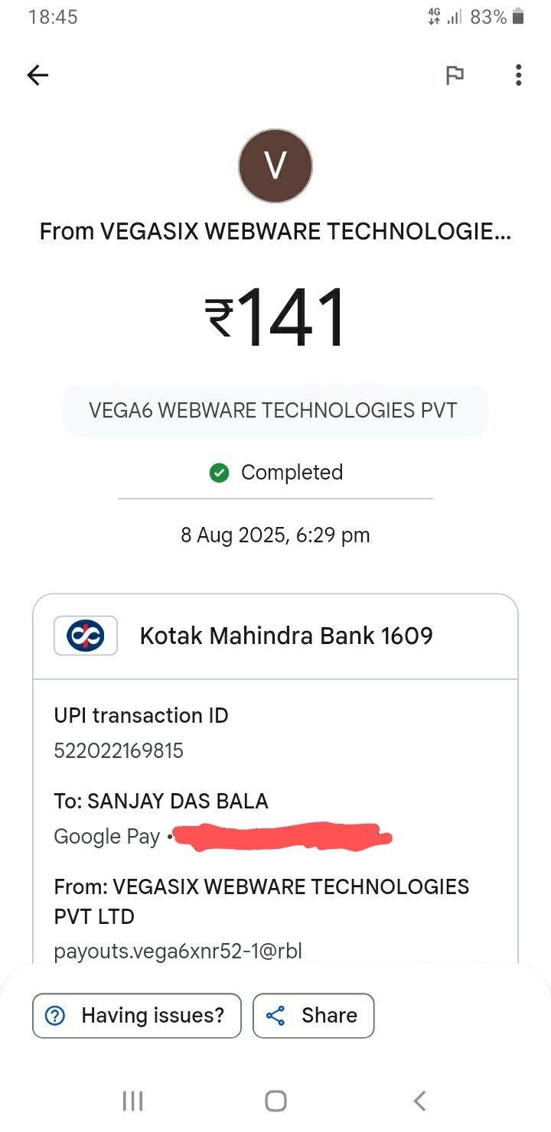551x1132 pixels.
Task: Tap the ₹141 payment amount
Action: point(275,317)
